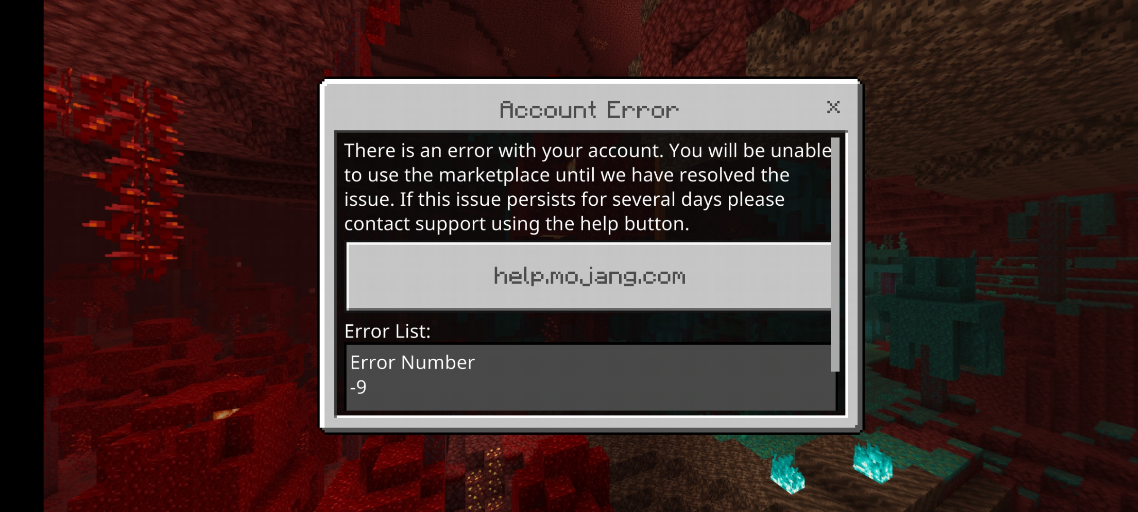Click the Account Error title text

coord(589,110)
